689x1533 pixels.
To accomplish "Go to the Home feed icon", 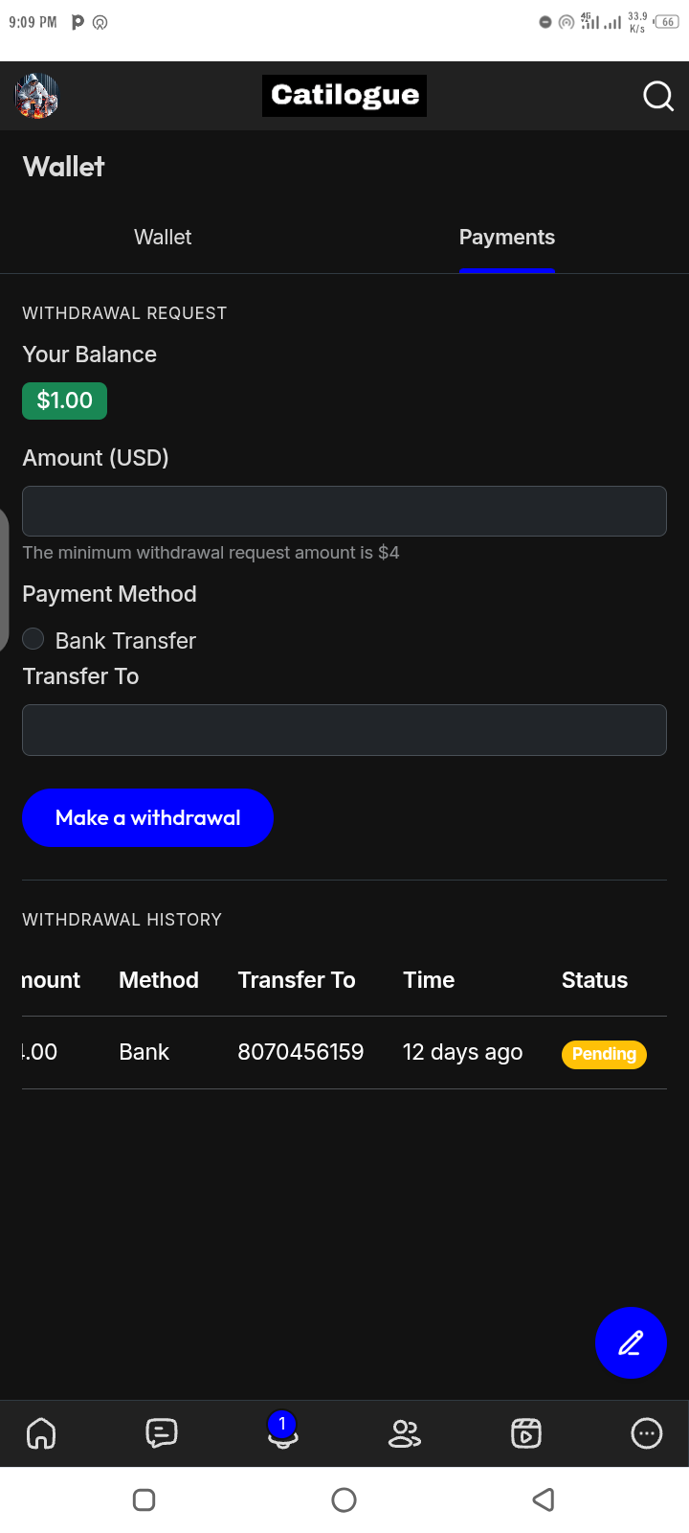I will pyautogui.click(x=41, y=1433).
